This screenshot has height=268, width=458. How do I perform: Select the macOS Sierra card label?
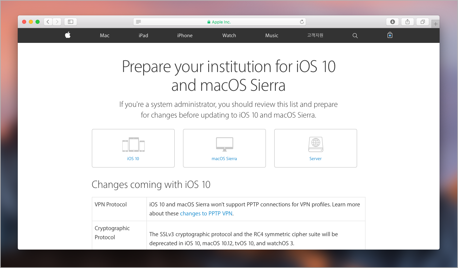224,159
